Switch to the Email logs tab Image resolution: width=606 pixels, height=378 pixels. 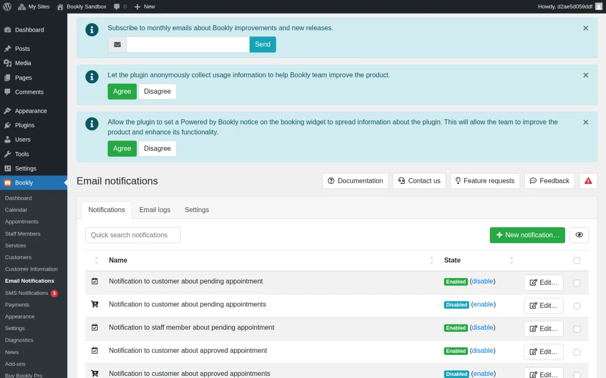point(155,210)
